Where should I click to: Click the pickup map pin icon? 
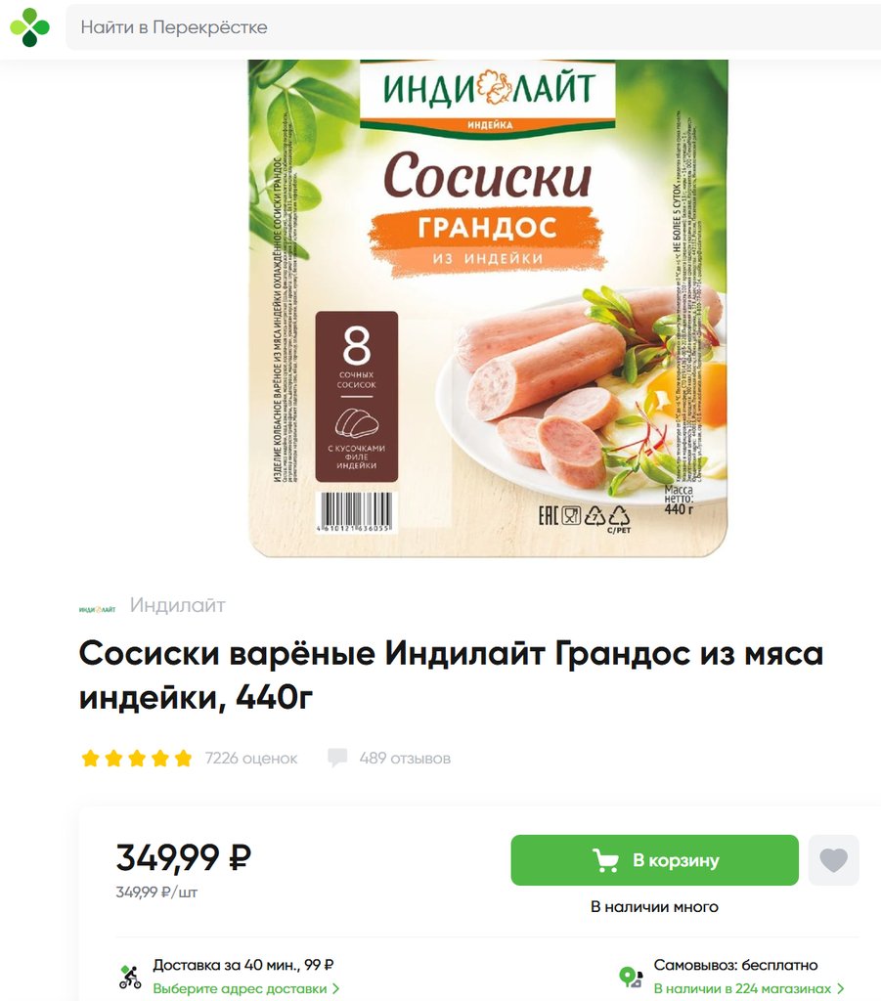click(631, 977)
